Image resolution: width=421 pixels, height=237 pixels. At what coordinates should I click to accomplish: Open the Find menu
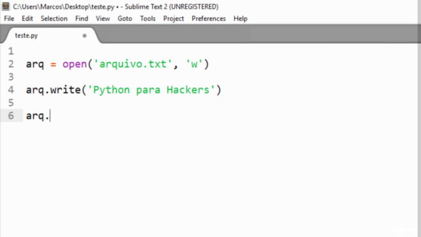[x=82, y=18]
